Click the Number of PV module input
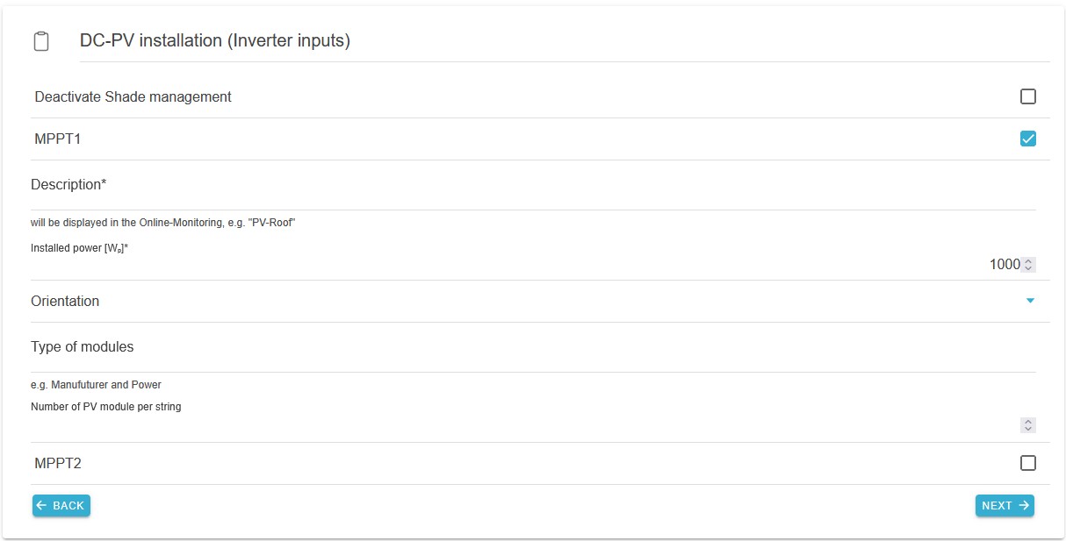 [527, 425]
